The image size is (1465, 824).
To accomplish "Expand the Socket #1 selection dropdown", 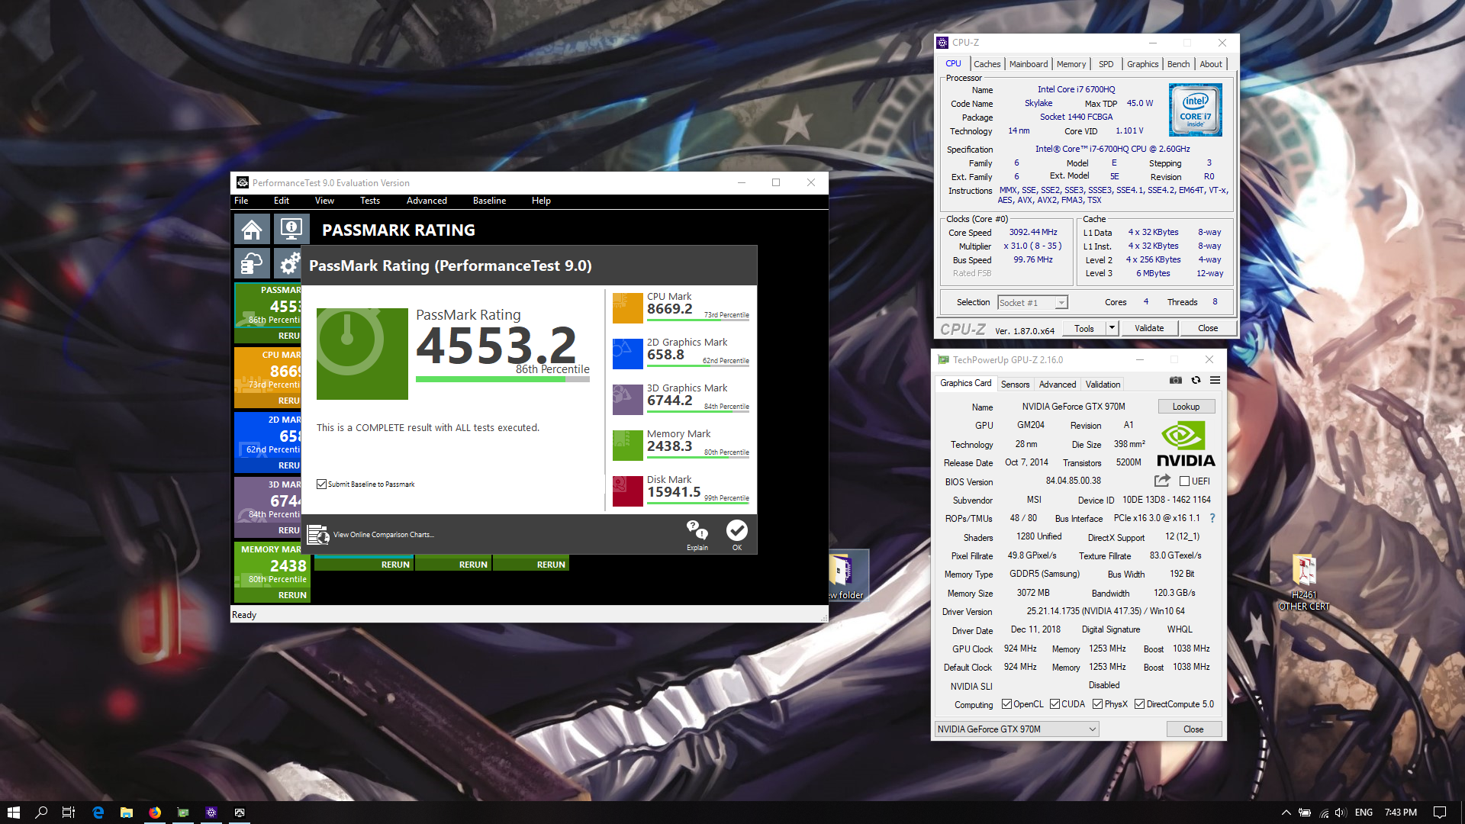I will tap(1061, 303).
